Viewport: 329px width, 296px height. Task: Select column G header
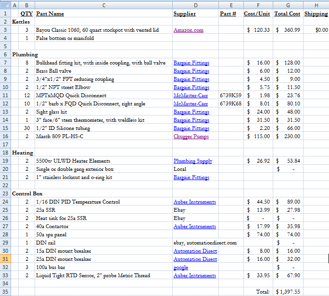pos(288,5)
